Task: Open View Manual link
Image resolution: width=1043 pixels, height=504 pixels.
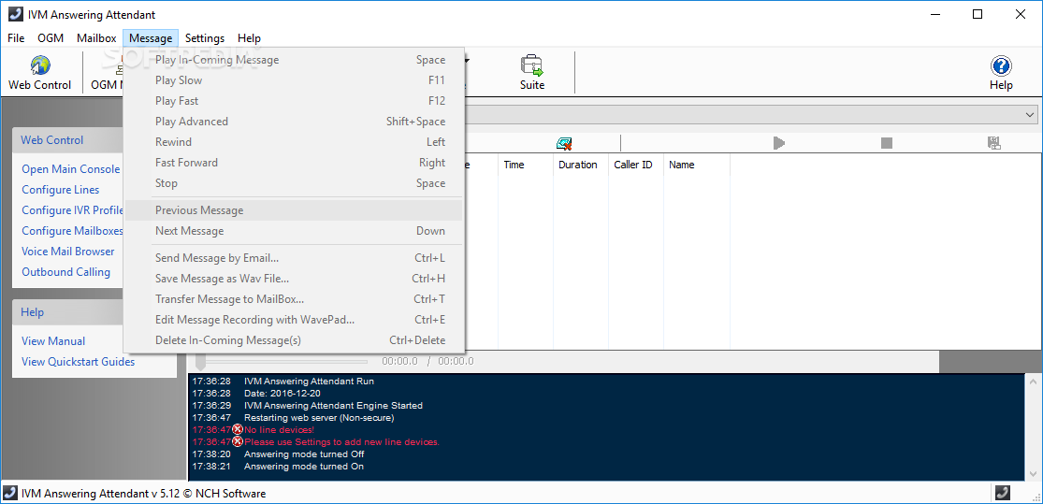Action: [x=53, y=341]
